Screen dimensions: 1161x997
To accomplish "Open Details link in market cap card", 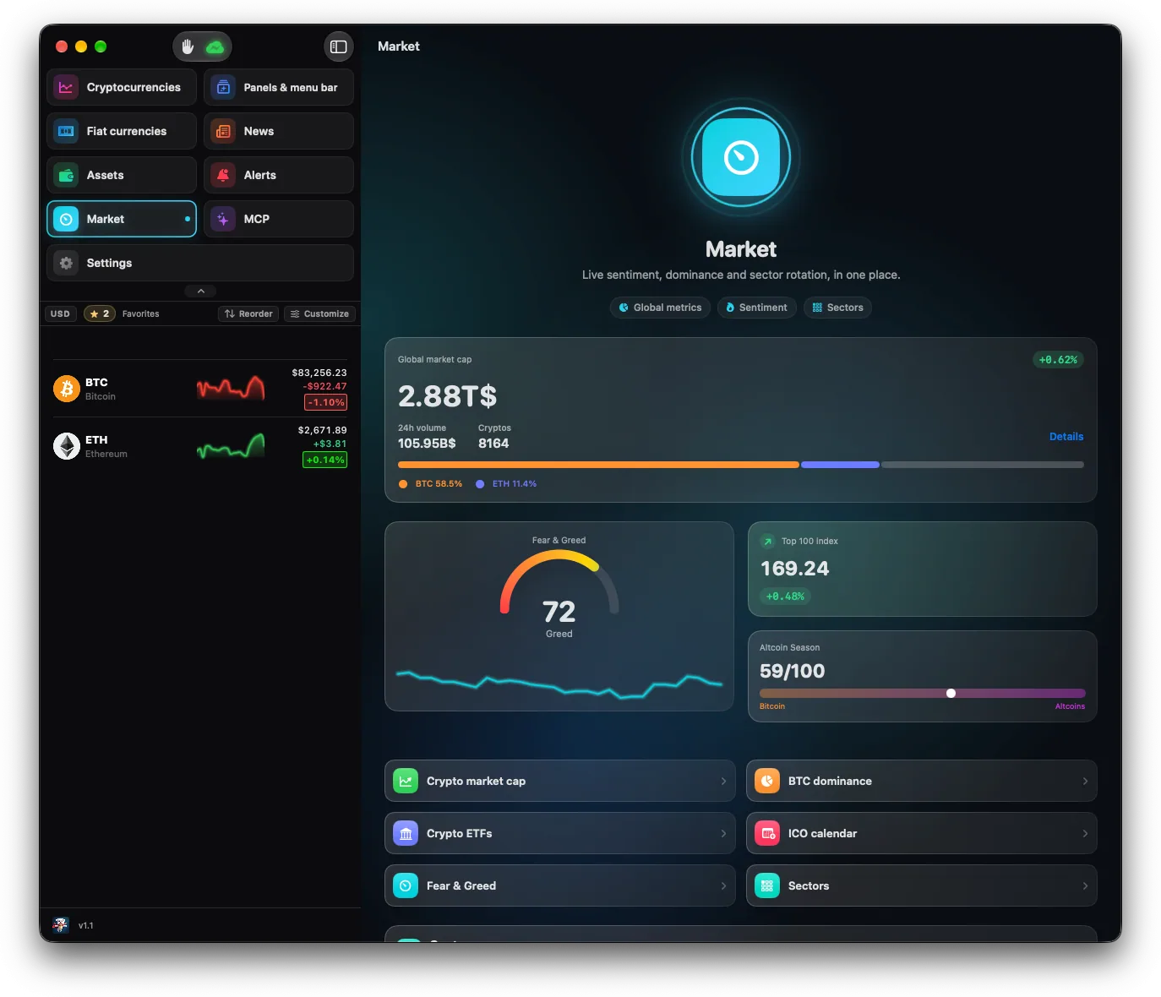I will click(x=1066, y=437).
